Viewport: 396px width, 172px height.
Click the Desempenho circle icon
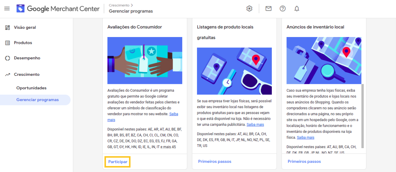7,58
